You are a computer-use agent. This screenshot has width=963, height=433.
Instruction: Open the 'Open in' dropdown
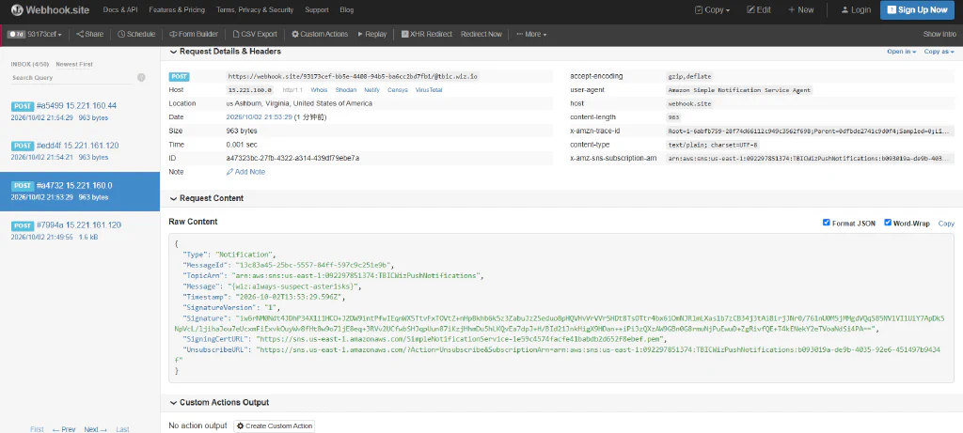click(902, 52)
